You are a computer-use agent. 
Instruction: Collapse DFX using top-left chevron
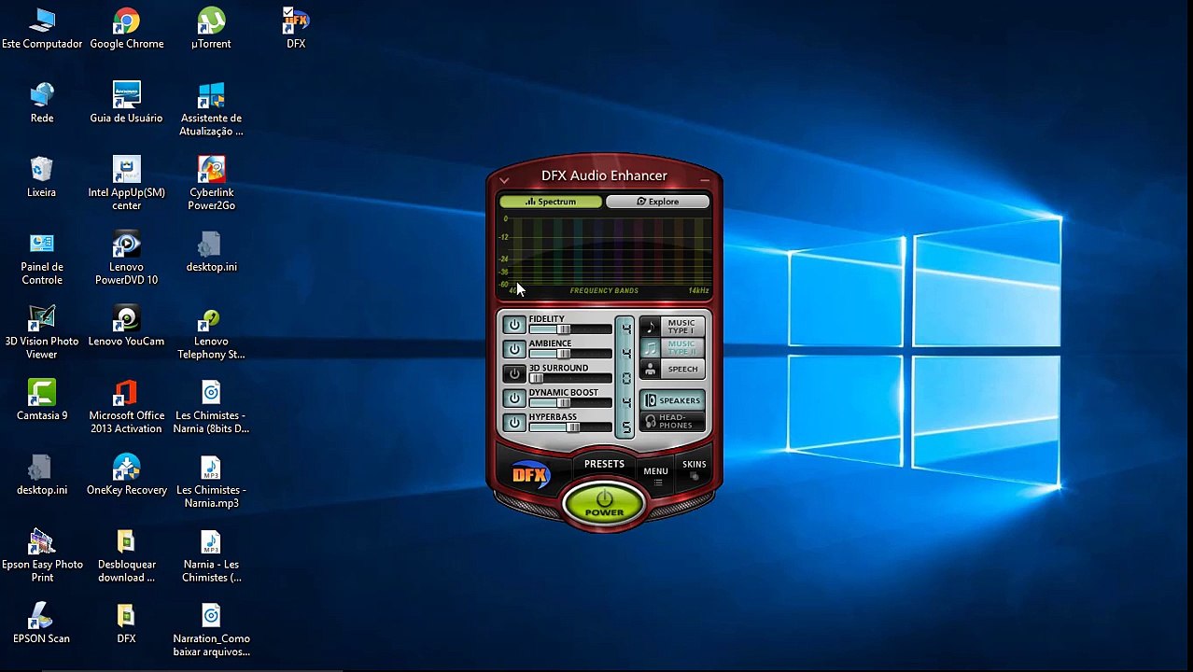click(x=504, y=180)
